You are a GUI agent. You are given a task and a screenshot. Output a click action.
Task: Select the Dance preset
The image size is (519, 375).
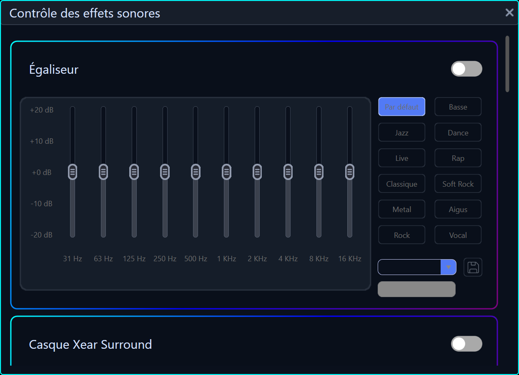(x=458, y=132)
